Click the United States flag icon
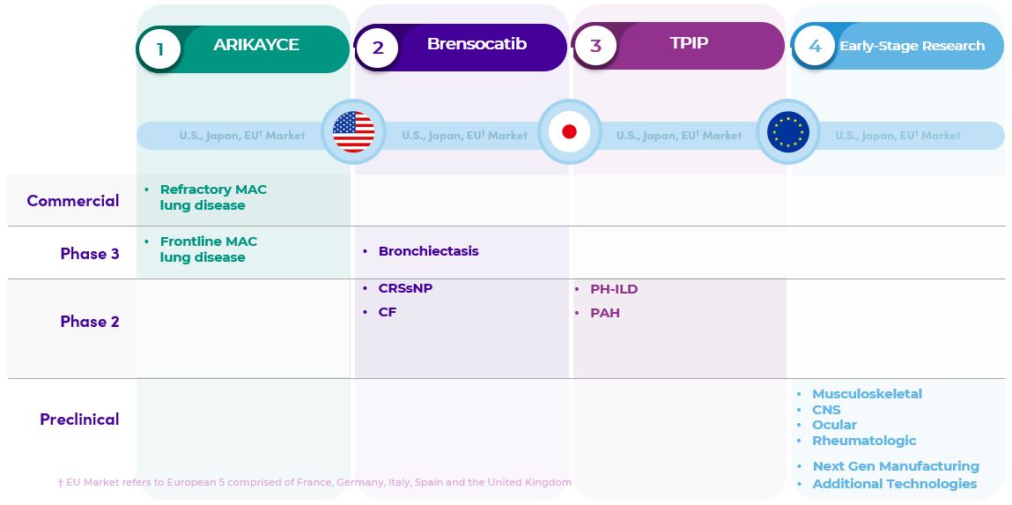 click(x=353, y=132)
